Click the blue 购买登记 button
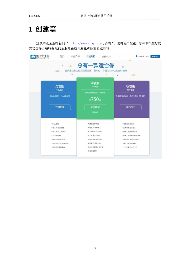Viewport: 190px width, 269px height. (155, 56)
